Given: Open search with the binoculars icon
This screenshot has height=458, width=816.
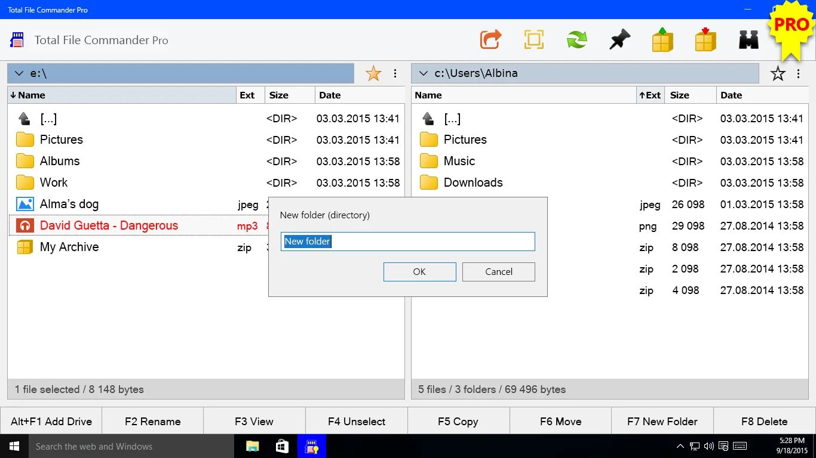Looking at the screenshot, I should 748,40.
